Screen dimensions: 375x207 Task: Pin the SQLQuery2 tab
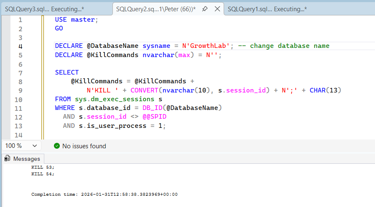(x=205, y=9)
